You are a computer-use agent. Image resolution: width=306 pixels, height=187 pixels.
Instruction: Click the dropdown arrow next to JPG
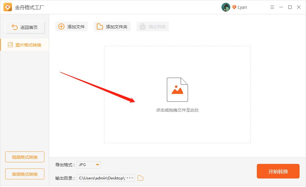pos(98,164)
